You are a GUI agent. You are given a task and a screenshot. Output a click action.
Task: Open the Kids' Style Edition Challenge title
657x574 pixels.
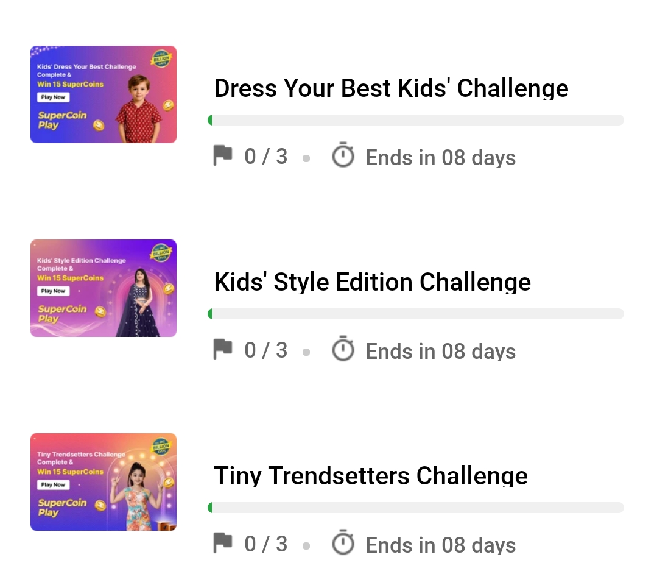click(372, 282)
